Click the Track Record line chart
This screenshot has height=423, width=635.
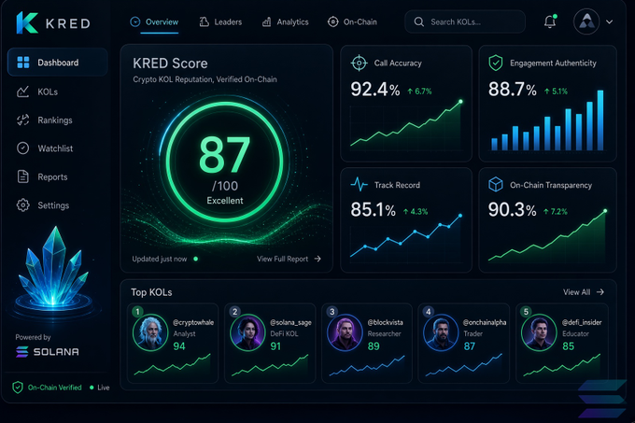[x=406, y=237]
